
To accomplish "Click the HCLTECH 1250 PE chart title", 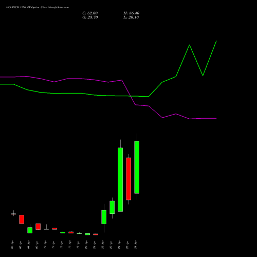I will (38, 8).
